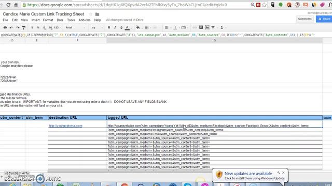332x186 pixels.
Task: Click the green Hangouts extension icon
Action: point(281,5)
